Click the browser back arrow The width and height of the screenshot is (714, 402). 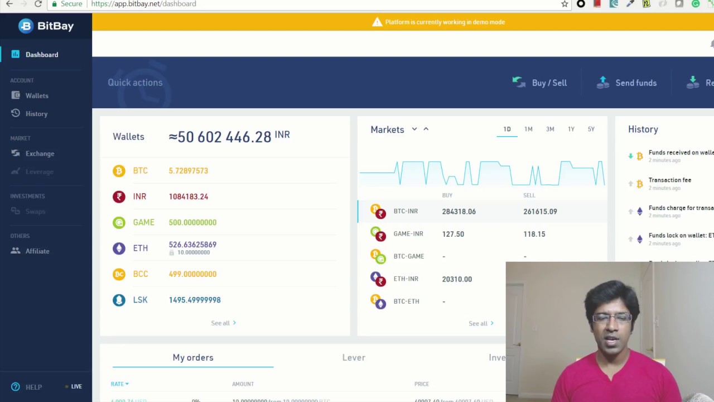[x=9, y=4]
